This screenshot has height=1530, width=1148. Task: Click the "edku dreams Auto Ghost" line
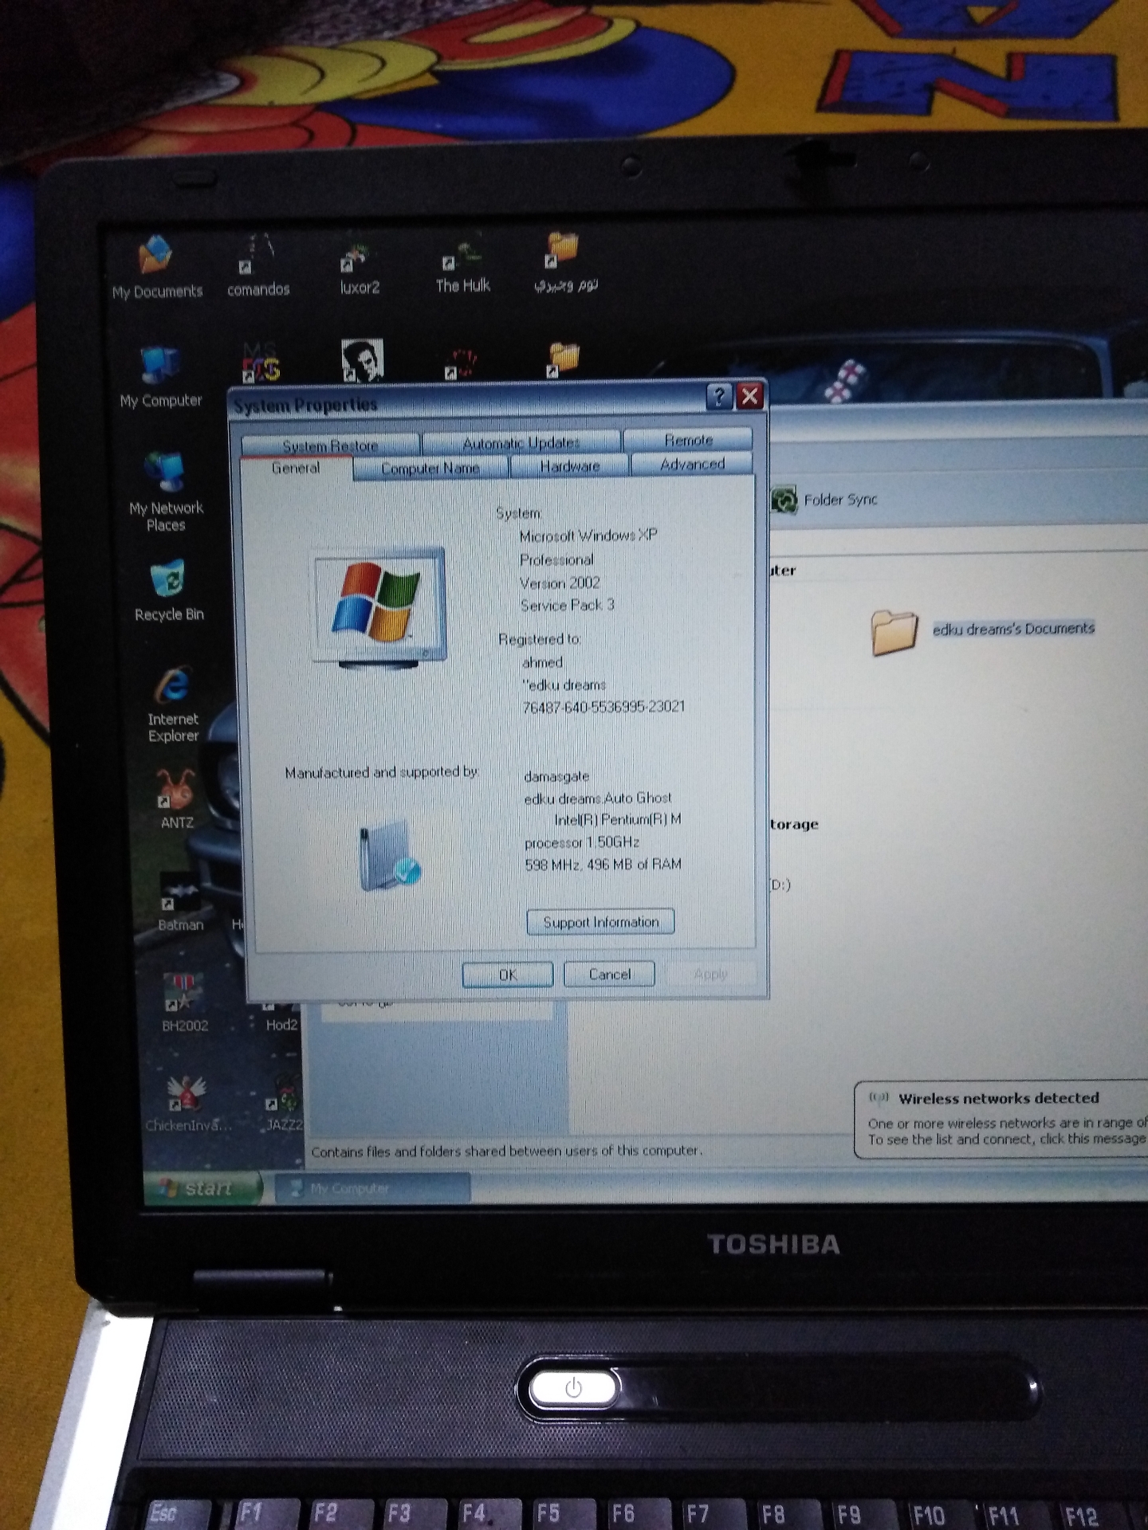(x=598, y=798)
